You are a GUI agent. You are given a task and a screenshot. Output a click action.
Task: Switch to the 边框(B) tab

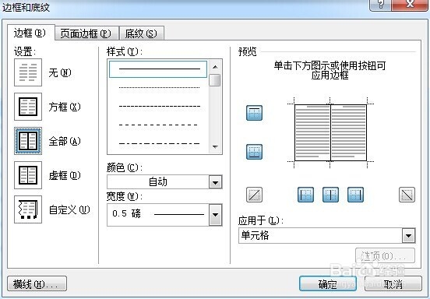point(30,33)
